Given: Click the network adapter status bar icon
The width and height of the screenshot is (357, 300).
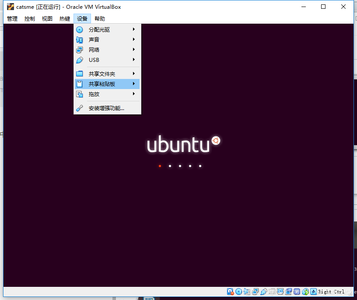Looking at the screenshot, I should 255,292.
